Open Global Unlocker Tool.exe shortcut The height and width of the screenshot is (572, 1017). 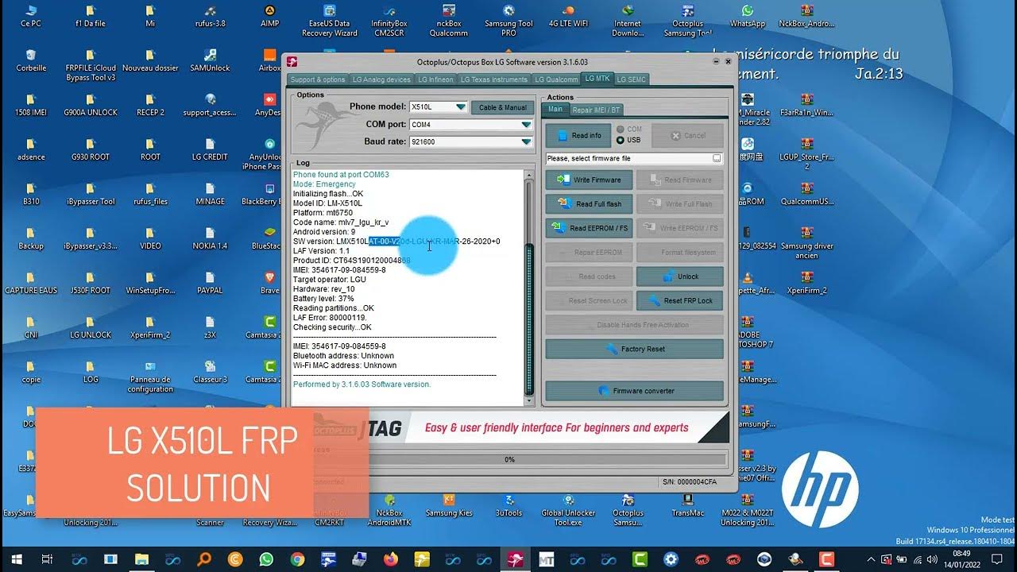[569, 510]
